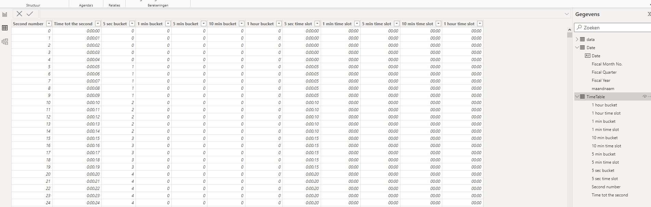
Task: Click the Date hierarchy field icon
Action: (x=587, y=56)
